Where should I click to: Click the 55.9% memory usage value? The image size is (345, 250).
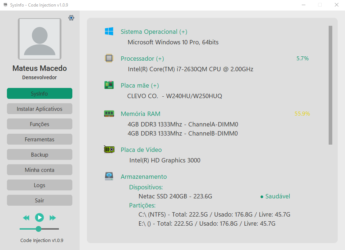click(x=302, y=113)
